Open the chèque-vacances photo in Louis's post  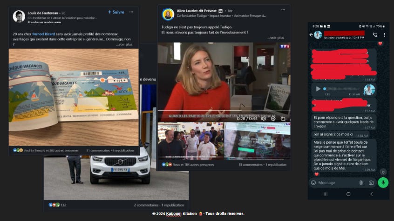click(x=74, y=97)
